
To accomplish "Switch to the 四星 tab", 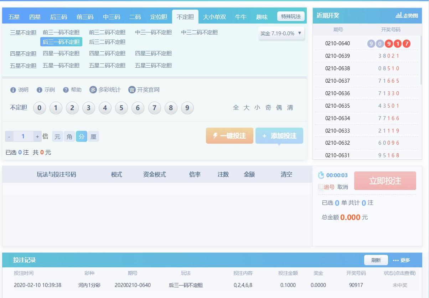I will point(35,17).
